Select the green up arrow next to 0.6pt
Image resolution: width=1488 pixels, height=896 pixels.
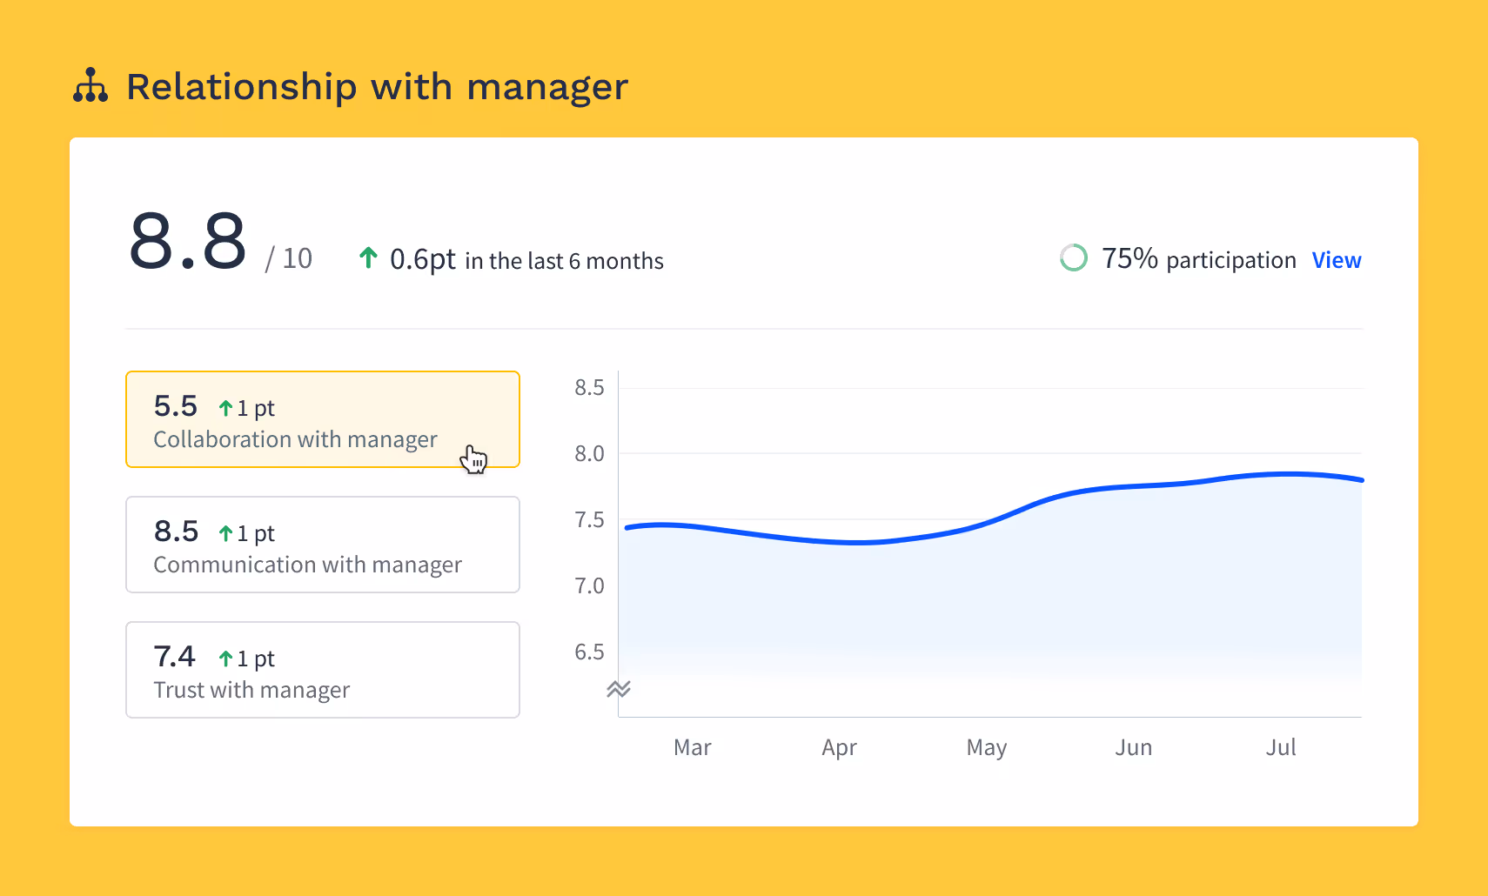coord(369,257)
